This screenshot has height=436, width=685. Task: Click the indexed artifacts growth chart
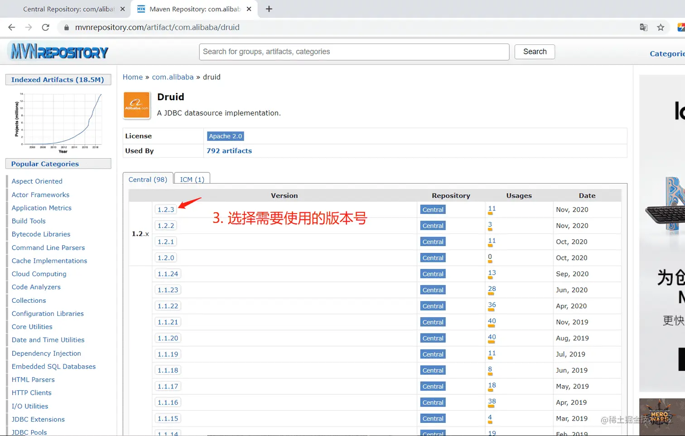58,122
